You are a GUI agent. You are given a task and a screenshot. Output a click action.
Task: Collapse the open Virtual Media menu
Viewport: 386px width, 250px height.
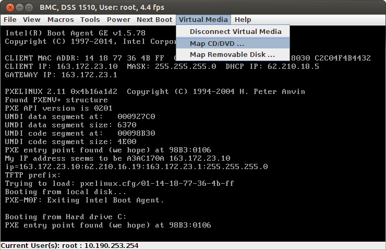(203, 20)
